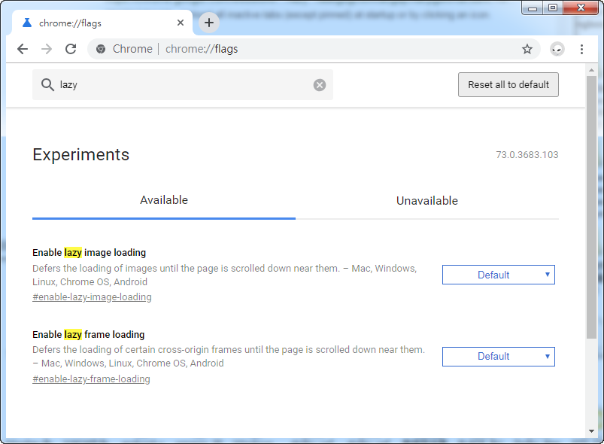Select the Available flags tab
Viewport: 604px width, 444px height.
[163, 200]
